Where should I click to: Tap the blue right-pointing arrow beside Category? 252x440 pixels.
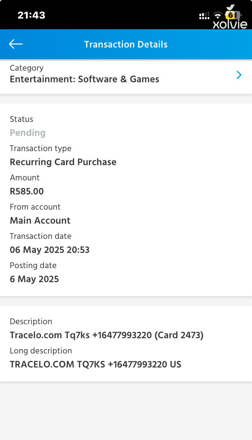[239, 75]
